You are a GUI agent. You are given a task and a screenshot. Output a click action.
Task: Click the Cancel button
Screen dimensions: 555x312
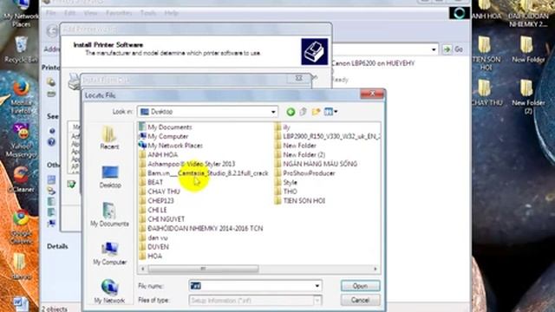point(361,301)
